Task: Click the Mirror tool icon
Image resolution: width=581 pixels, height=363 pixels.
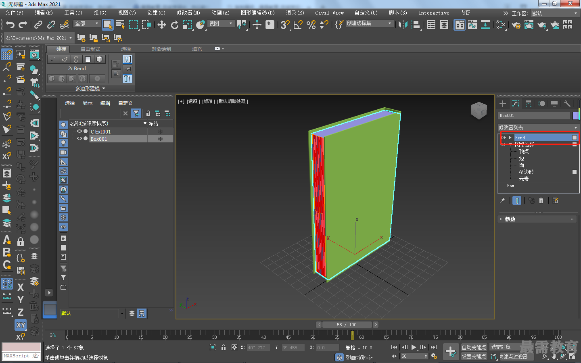Action: click(x=403, y=25)
